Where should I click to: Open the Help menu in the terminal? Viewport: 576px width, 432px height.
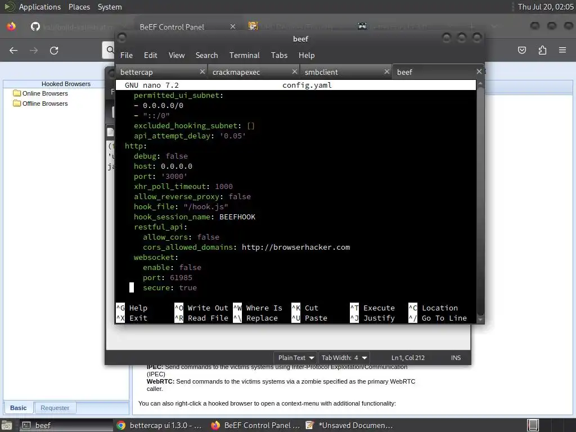(307, 55)
